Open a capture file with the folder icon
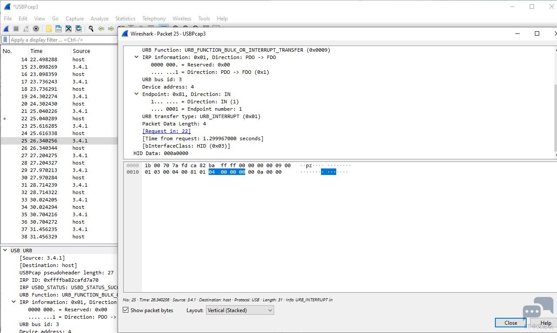 (x=49, y=29)
